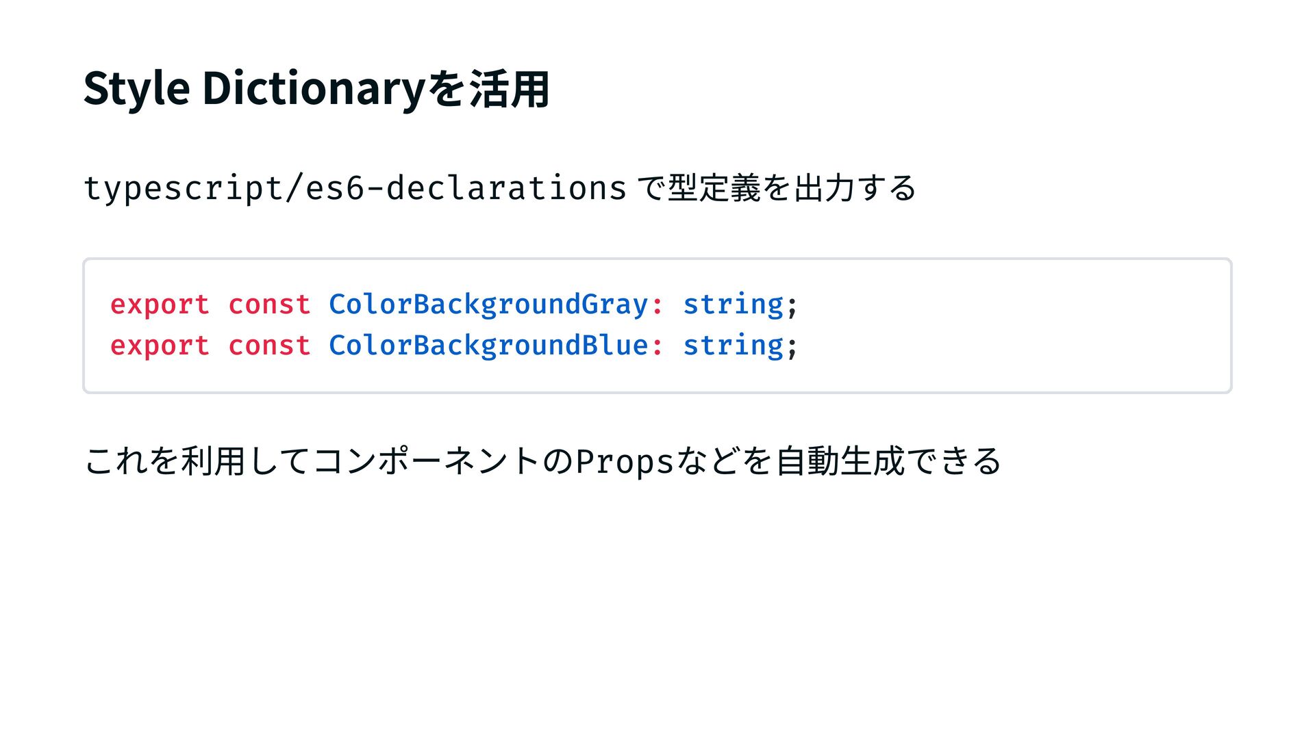Click the word 'Props' in the bottom sentence
The width and height of the screenshot is (1315, 739).
point(625,461)
